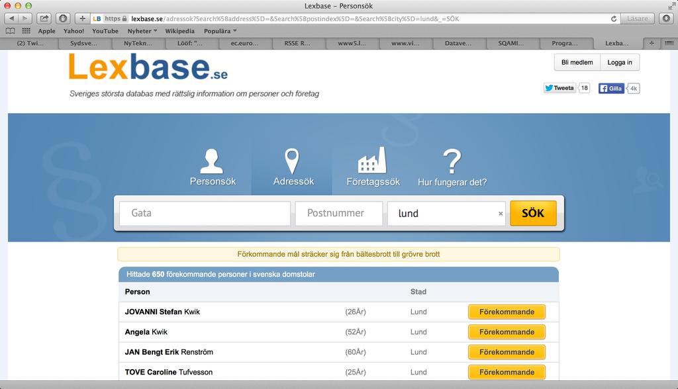678x389 pixels.
Task: Go back with the browser back arrow
Action: pos(12,18)
